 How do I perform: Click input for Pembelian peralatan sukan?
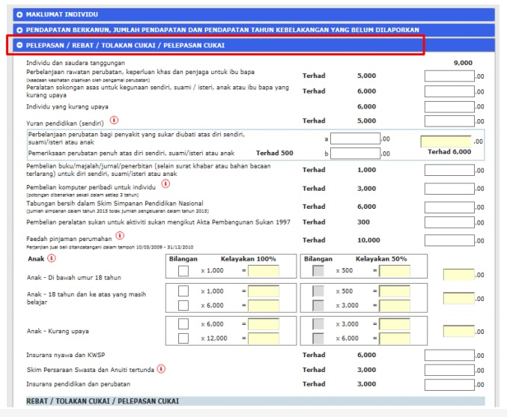coord(449,222)
